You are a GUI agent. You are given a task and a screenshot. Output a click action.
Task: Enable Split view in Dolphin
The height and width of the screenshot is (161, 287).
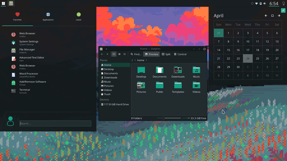(x=166, y=54)
